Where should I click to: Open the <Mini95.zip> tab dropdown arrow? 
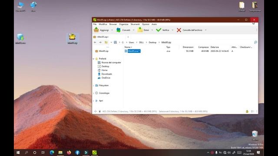click(128, 37)
